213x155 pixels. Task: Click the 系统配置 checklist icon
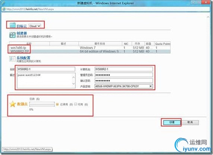pyautogui.click(x=12, y=59)
